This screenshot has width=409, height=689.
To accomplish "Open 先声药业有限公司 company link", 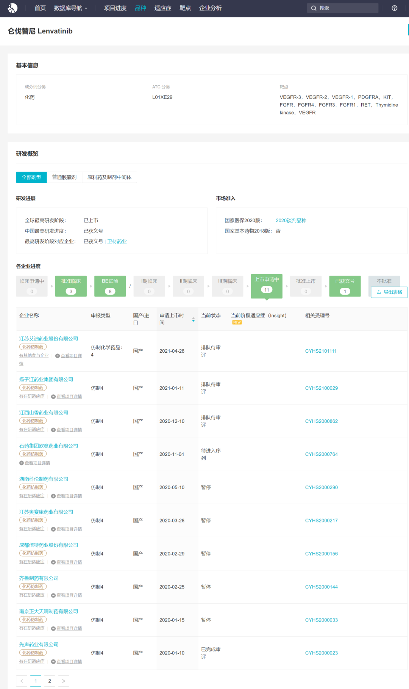I will coord(39,645).
